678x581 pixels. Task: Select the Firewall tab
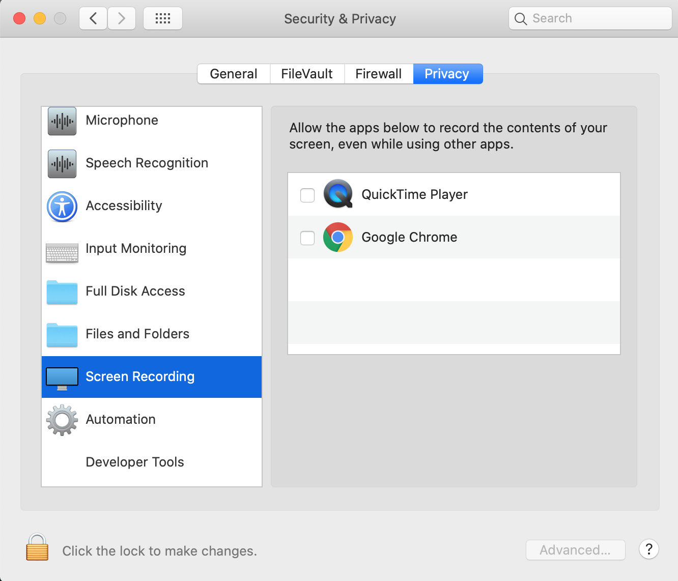[x=379, y=74]
